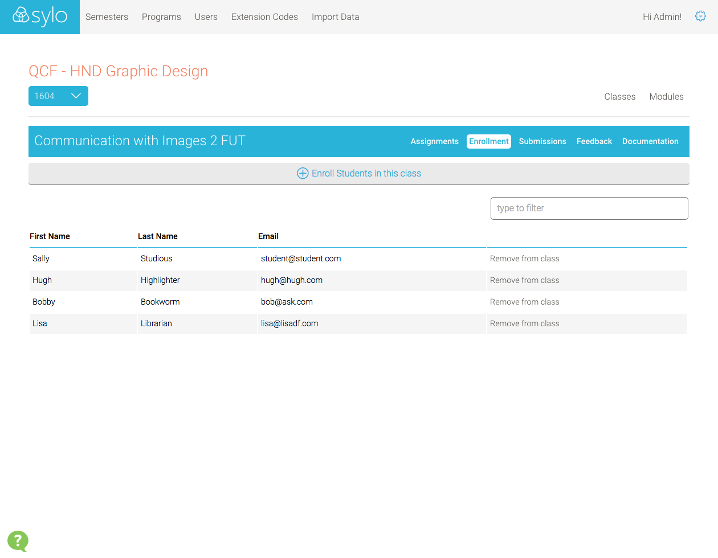Click the QCF - HND Graphic Design title

pos(119,71)
